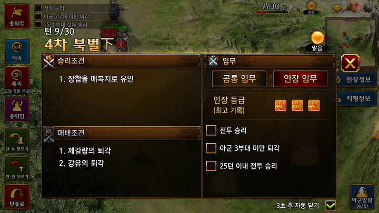Viewport: 379px width, 213px height.
Task: Open the settings gear icon
Action: 368,7
